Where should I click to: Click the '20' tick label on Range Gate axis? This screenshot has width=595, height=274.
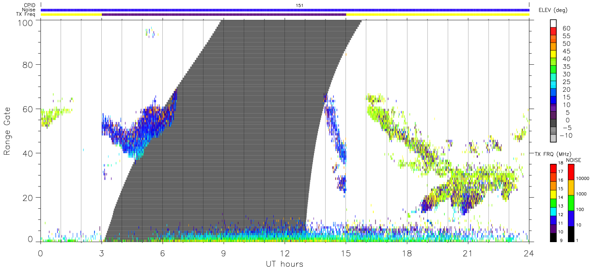coord(28,198)
